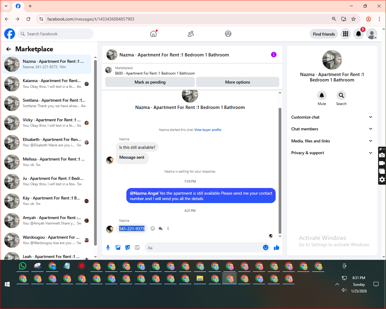Go back using the Marketplace back arrow

[9, 49]
